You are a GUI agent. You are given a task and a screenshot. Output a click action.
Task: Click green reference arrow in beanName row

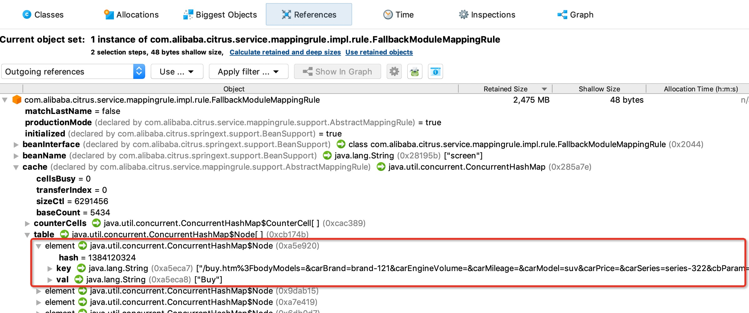(327, 156)
